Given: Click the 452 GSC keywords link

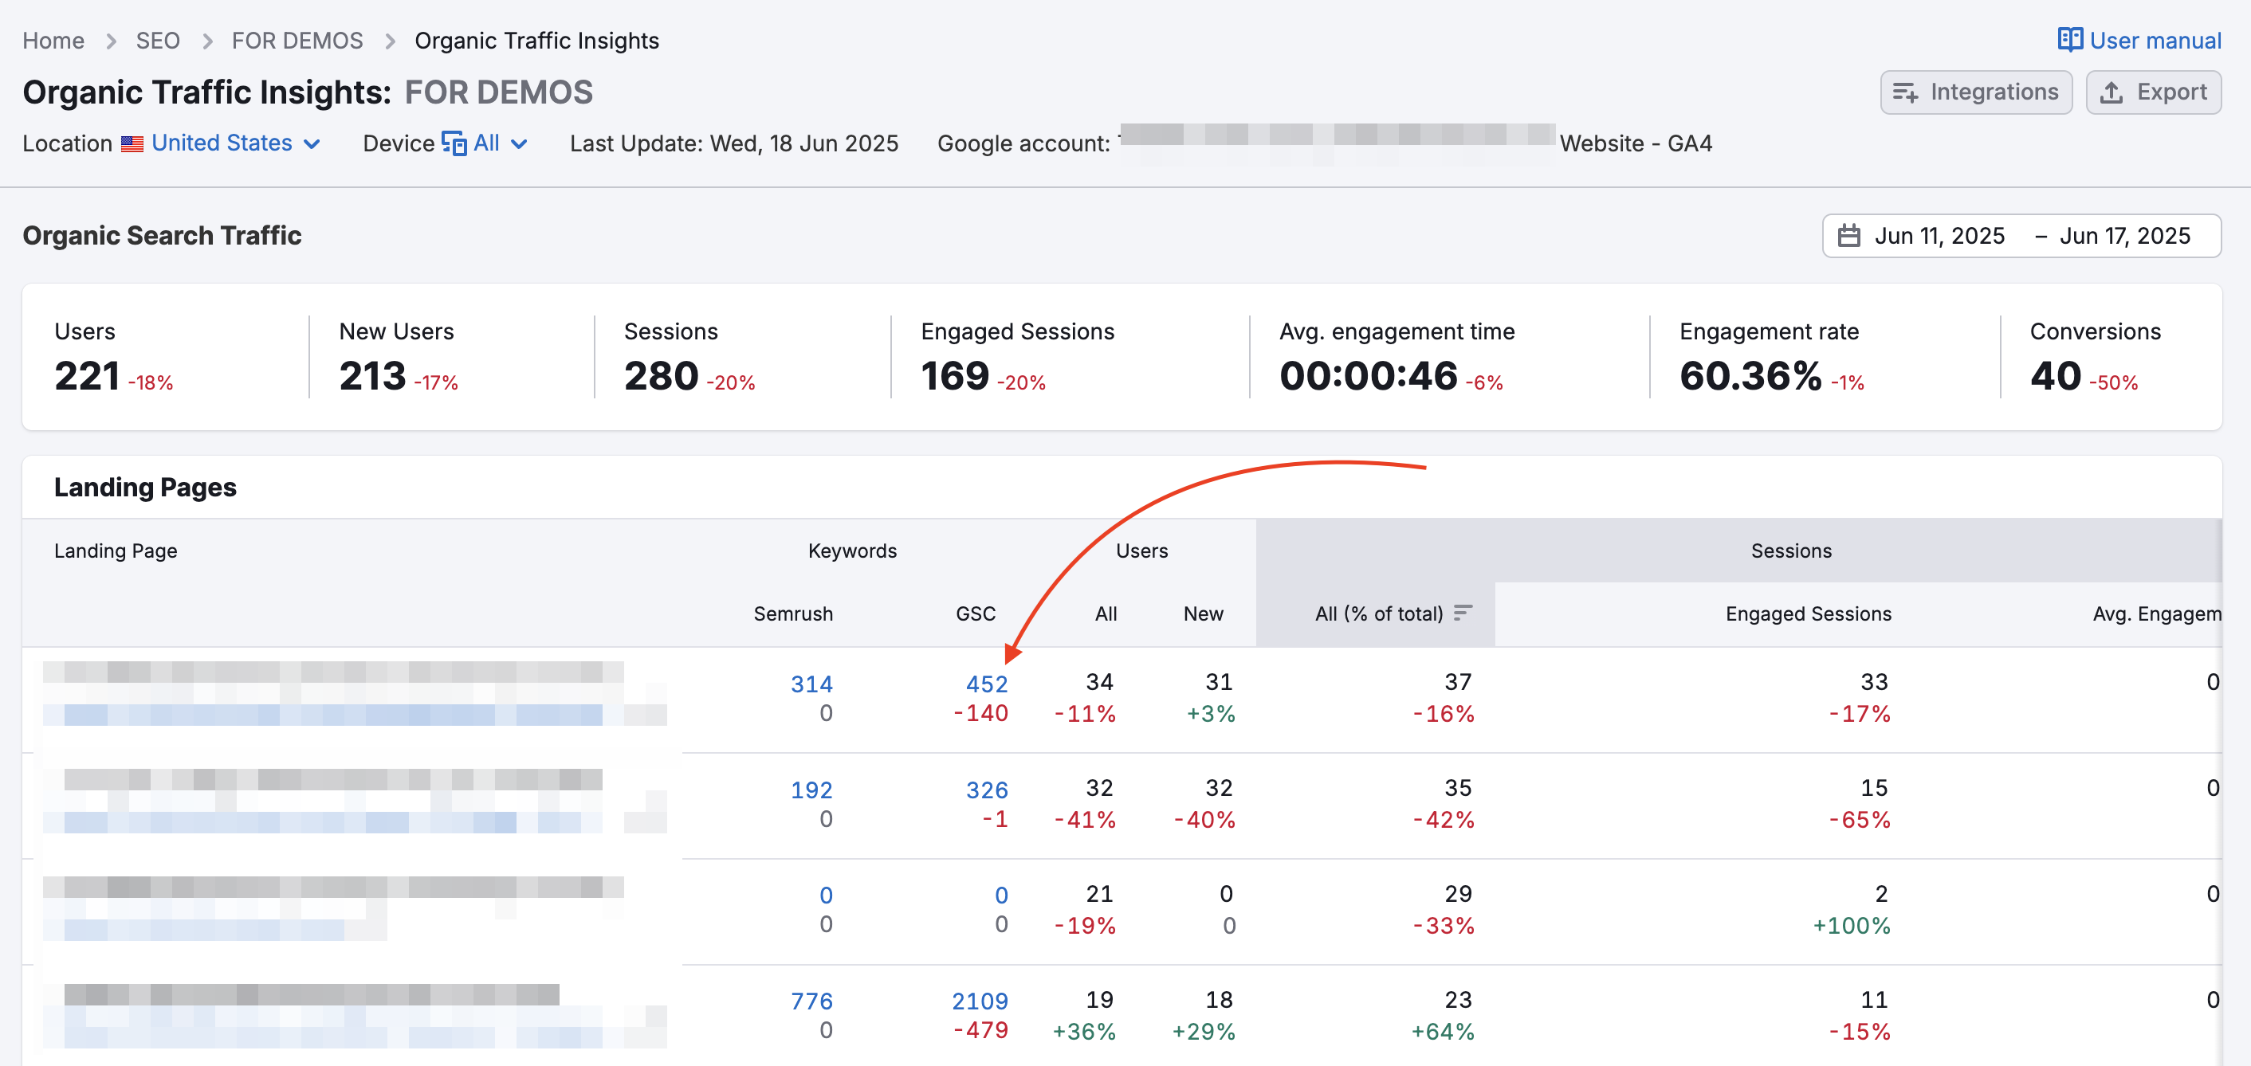Looking at the screenshot, I should [987, 684].
